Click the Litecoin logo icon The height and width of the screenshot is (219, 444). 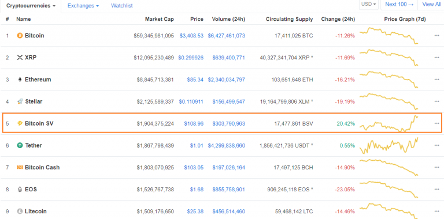point(20,211)
